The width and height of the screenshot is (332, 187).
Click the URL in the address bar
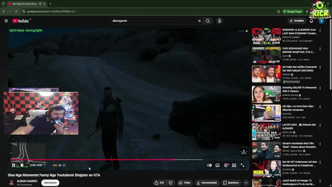tap(51, 11)
